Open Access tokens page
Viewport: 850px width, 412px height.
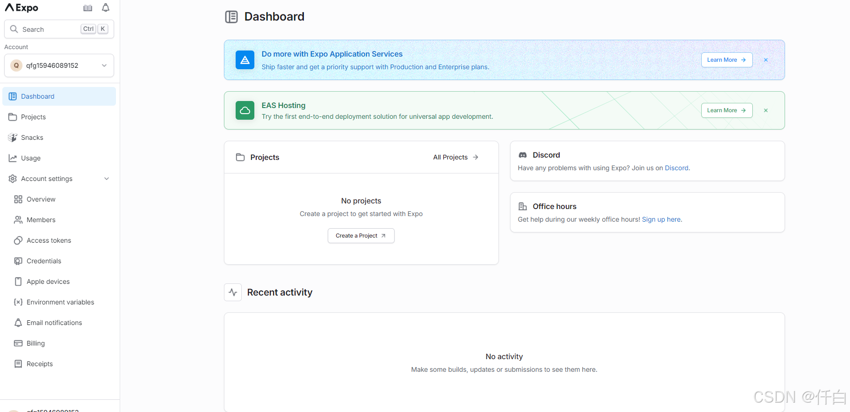point(59,240)
